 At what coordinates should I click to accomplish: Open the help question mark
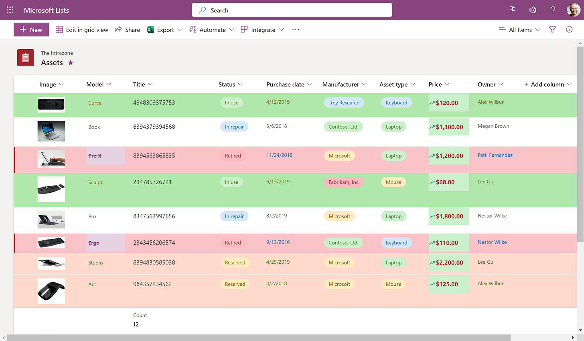pyautogui.click(x=553, y=10)
